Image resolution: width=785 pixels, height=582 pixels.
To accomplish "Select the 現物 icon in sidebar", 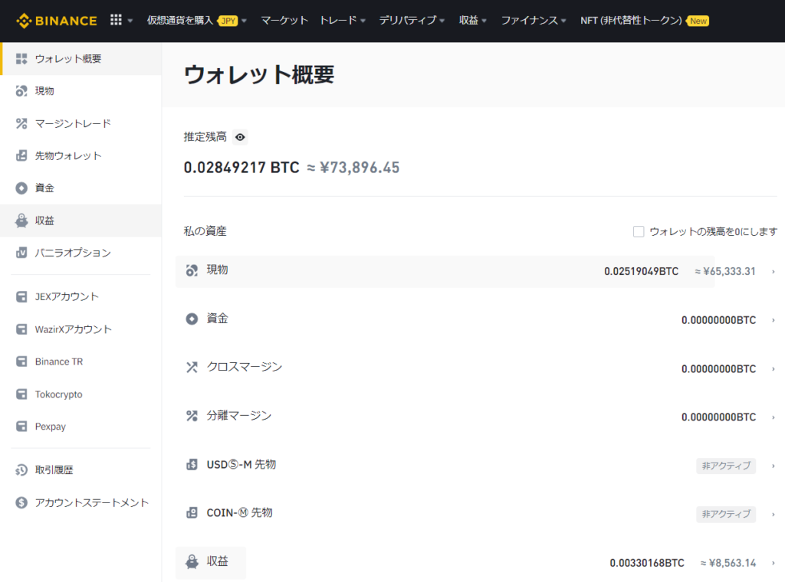I will (21, 91).
